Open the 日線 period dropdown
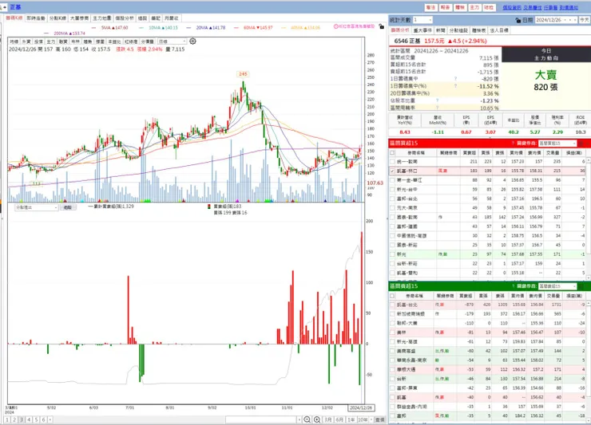 (x=173, y=41)
